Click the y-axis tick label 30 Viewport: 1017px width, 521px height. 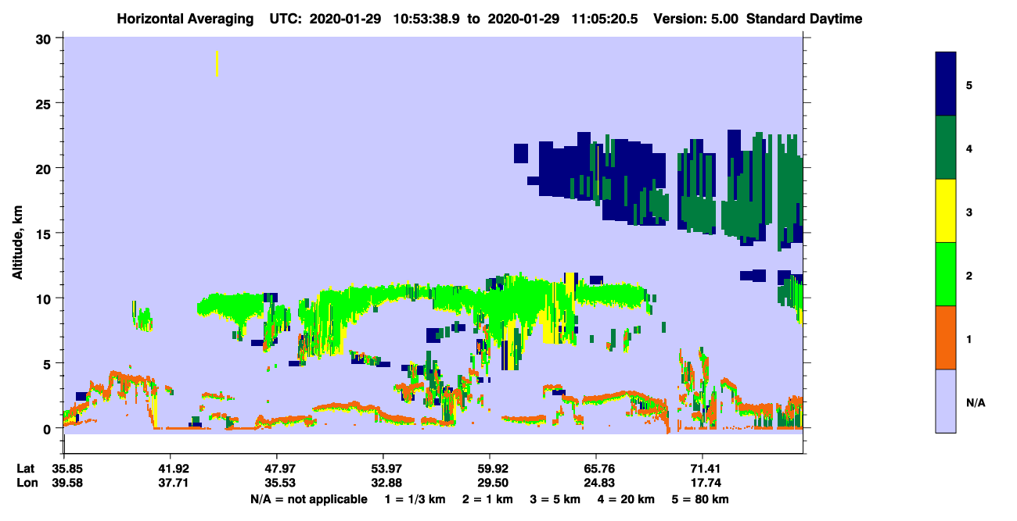tap(45, 39)
